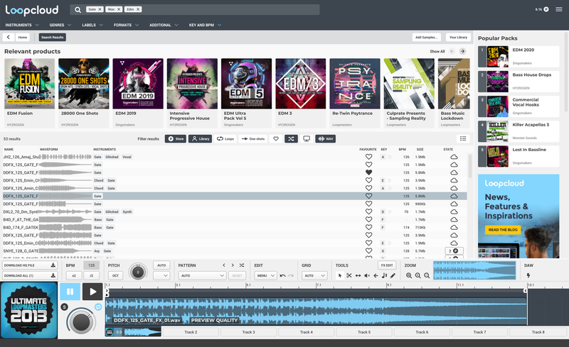Go to next pattern arrow

point(233,265)
